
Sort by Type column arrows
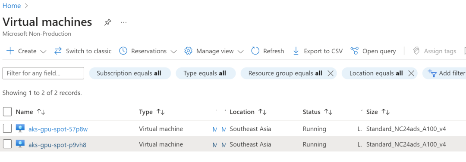(x=161, y=112)
